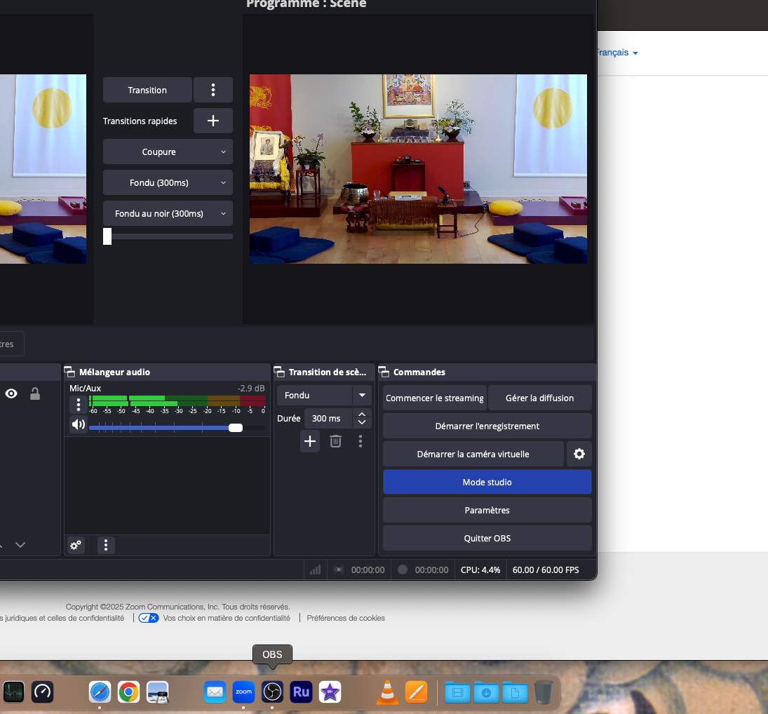Open the Coupure quick transition dropdown

[x=168, y=151]
